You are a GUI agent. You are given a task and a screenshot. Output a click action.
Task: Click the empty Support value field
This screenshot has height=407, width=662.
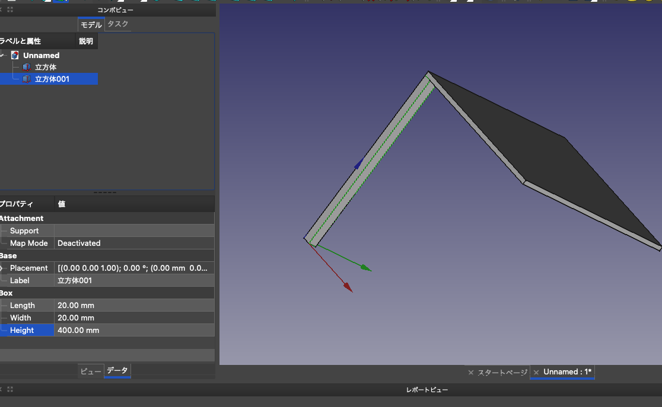(134, 230)
